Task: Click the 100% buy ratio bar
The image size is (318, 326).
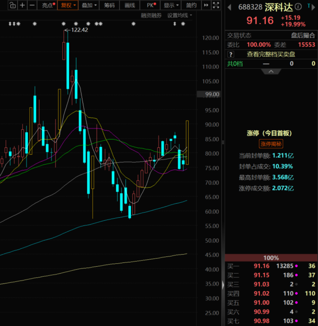Action: (271, 258)
